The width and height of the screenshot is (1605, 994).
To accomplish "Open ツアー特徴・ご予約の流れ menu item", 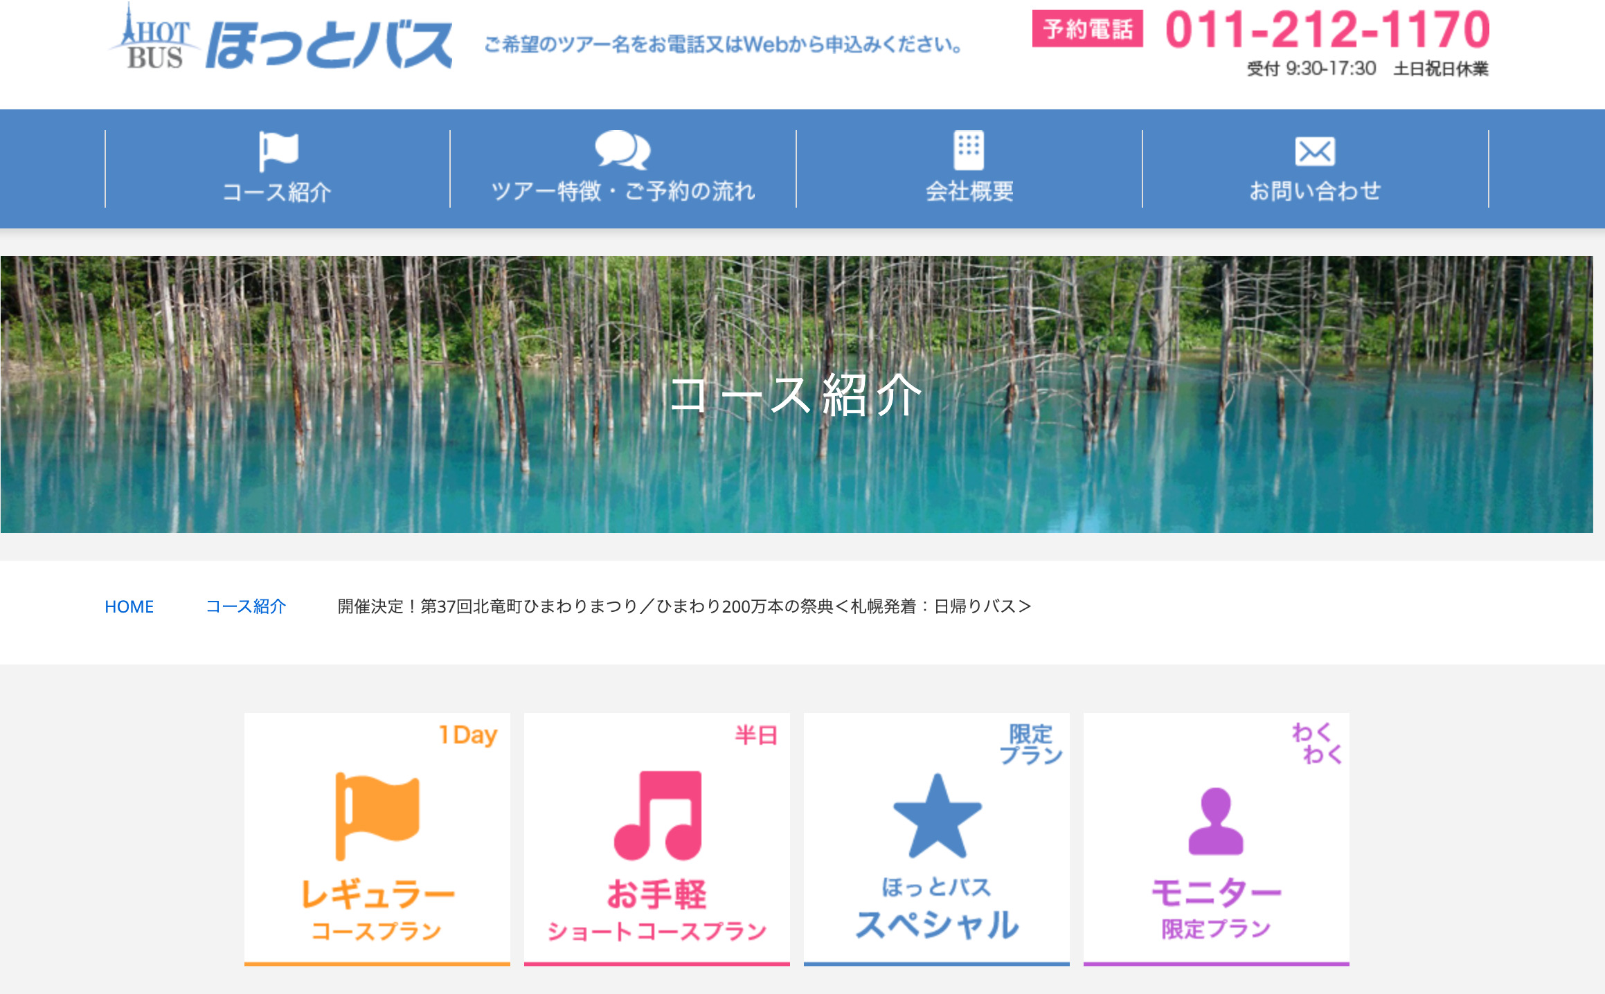I will click(622, 191).
